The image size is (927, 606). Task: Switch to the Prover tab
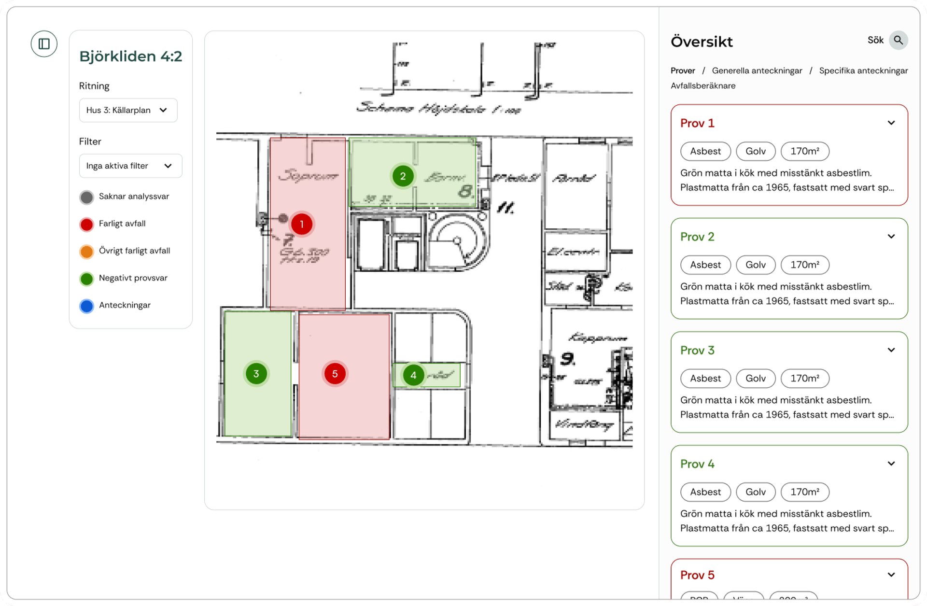(683, 71)
